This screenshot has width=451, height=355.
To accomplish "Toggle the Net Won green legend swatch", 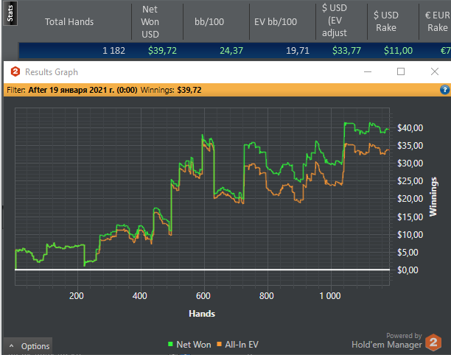I will pos(170,344).
